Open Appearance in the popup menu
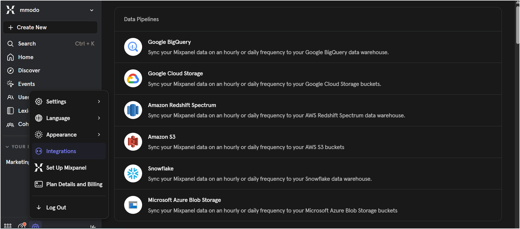Image resolution: width=520 pixels, height=229 pixels. (x=69, y=135)
